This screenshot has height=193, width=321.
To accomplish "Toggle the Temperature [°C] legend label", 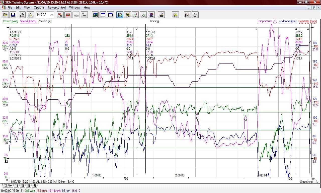I will tap(267, 21).
